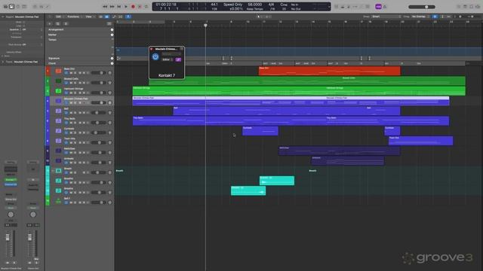Screen dimensions: 483x271
Task: Solo the Tiny Bells track
Action: (75, 123)
